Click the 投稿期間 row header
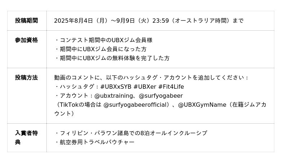288x163 pixels. 26,21
